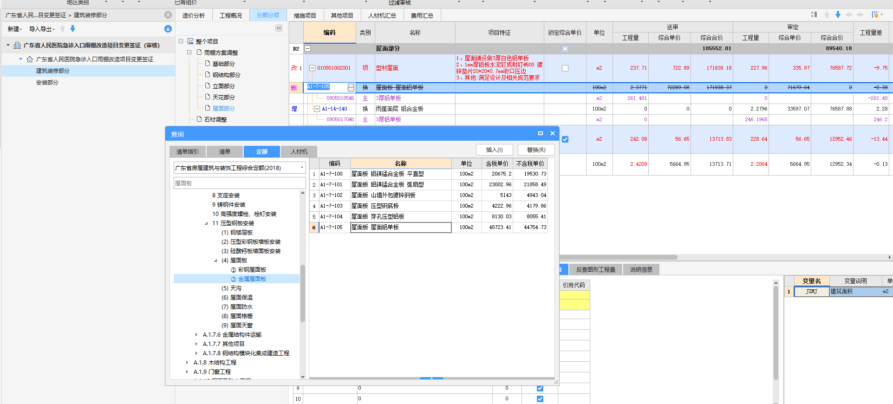Viewport: 893px width, 404px height.
Task: Open the 导入导出 dropdown
Action: tap(42, 29)
